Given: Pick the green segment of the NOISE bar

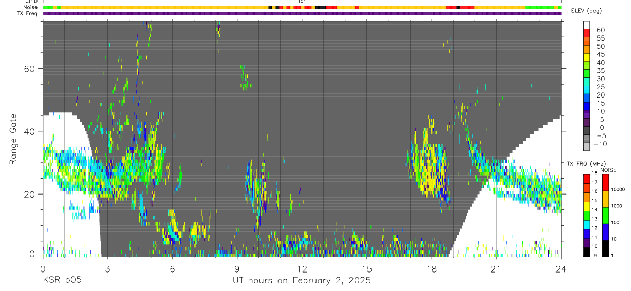Looking at the screenshot, I should click(x=605, y=216).
